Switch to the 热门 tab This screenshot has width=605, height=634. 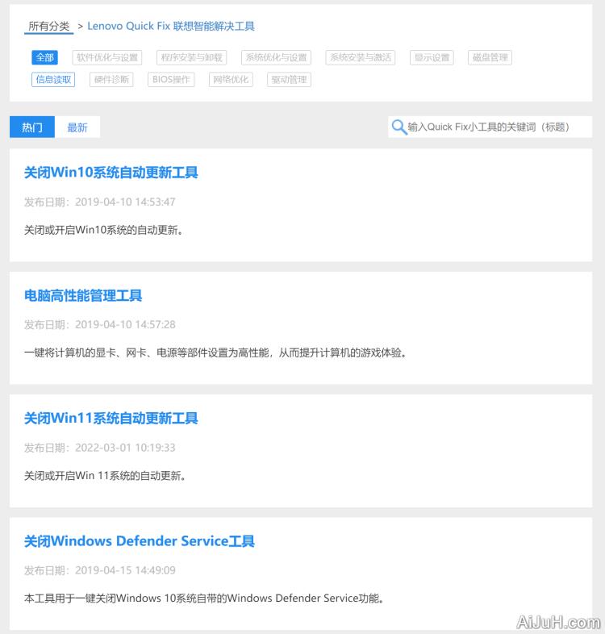point(32,127)
